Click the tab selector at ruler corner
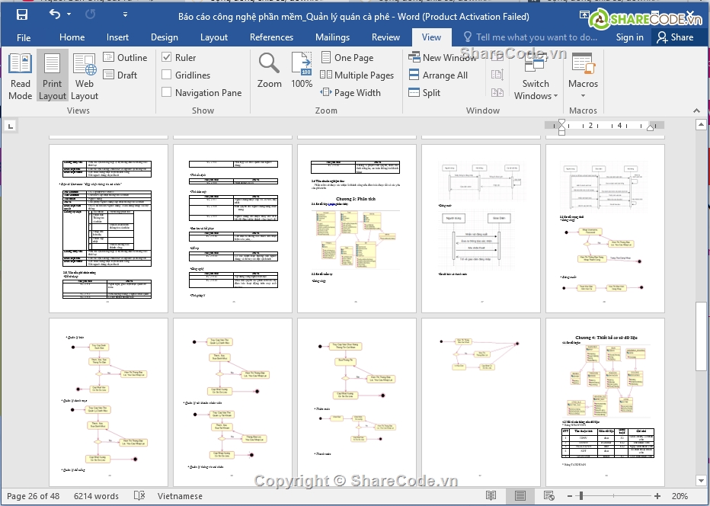 click(10, 126)
